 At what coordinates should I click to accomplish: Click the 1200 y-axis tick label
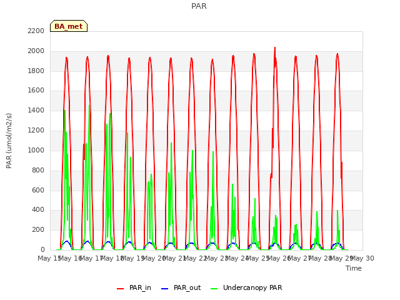pos(36,131)
